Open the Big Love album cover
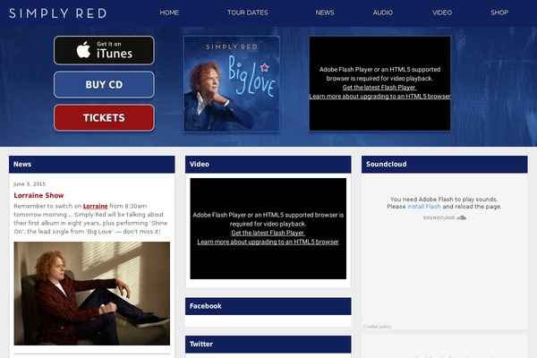This screenshot has height=358, width=537. [x=232, y=84]
